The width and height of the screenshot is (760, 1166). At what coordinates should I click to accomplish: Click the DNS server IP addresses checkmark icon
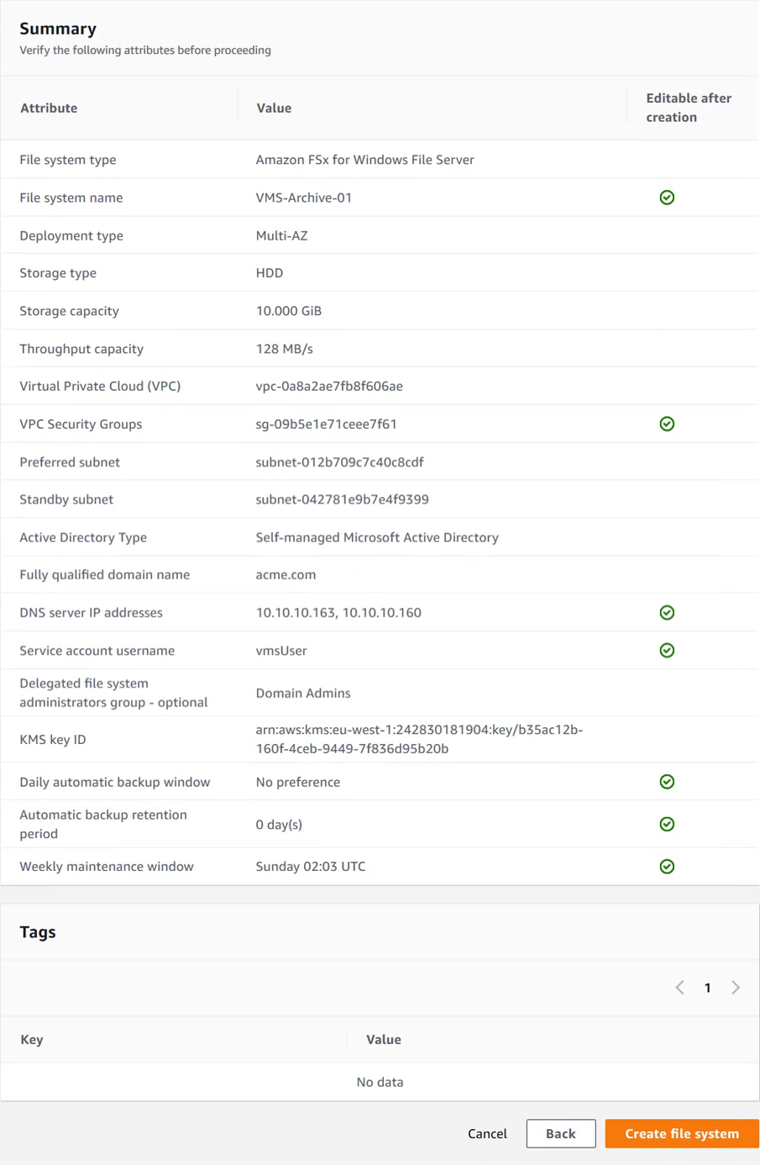[x=667, y=613]
